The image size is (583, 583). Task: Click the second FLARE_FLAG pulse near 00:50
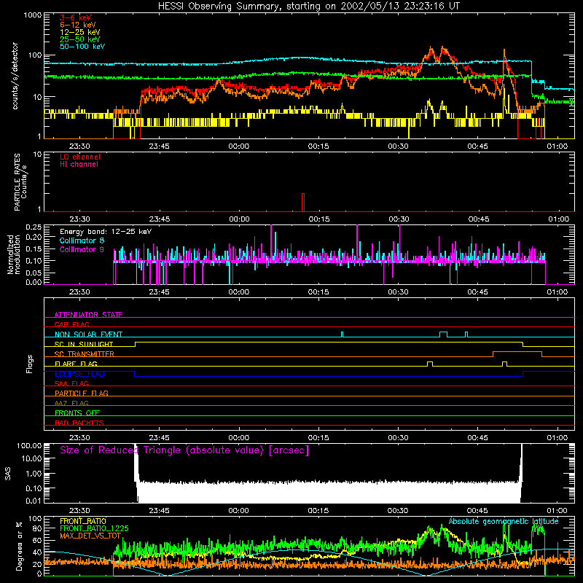click(x=504, y=363)
